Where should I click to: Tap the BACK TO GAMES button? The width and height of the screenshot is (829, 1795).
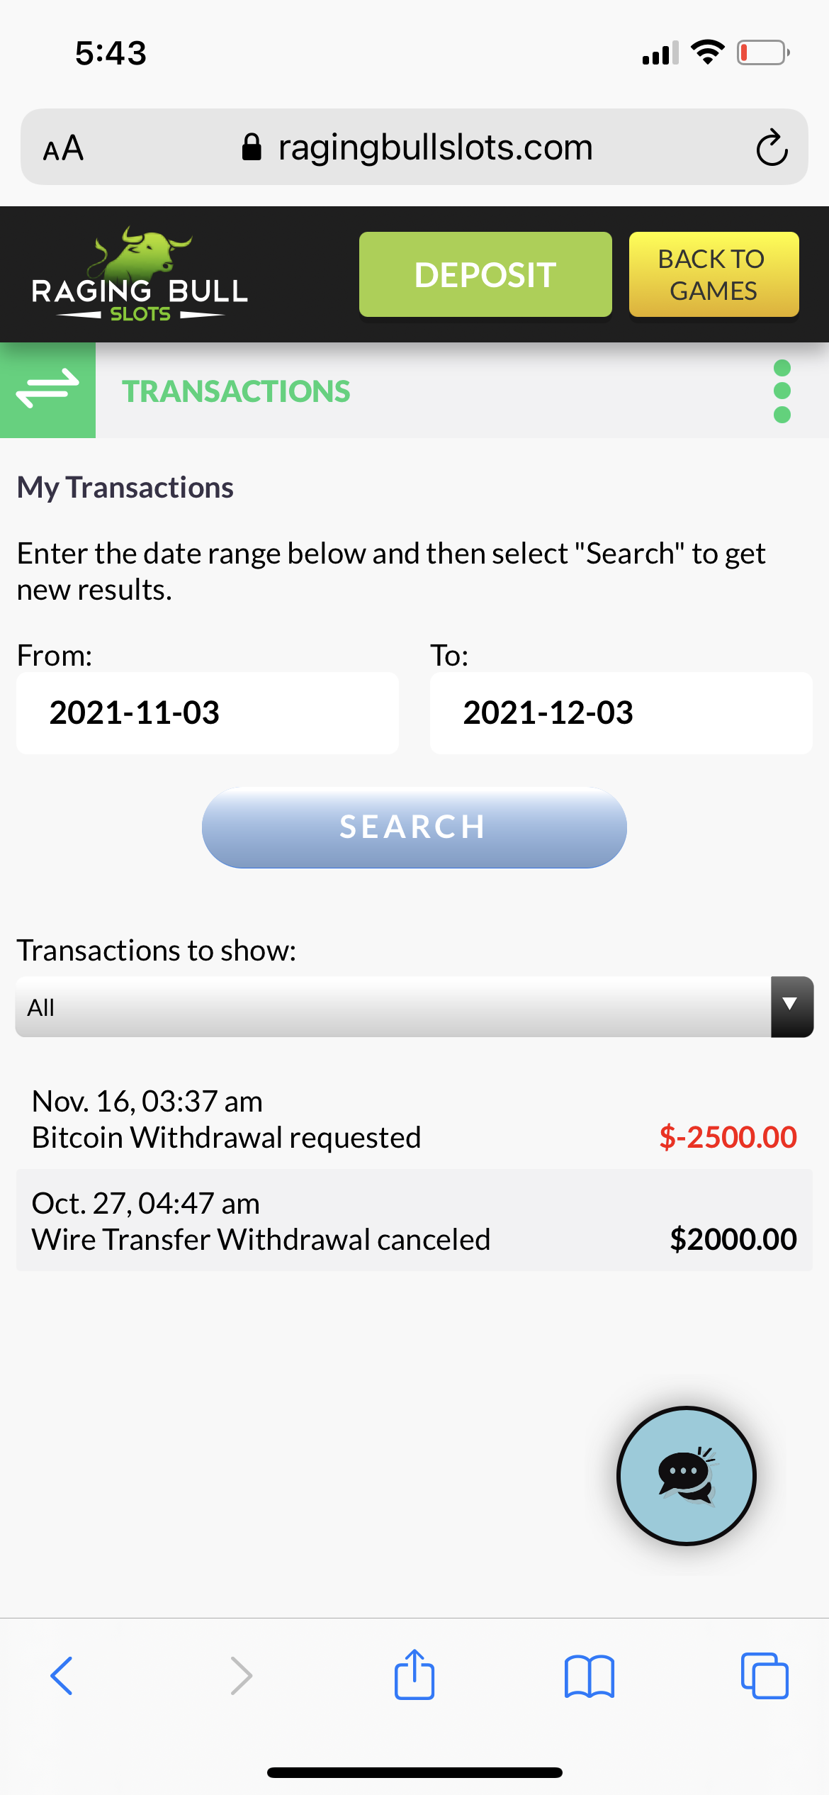point(714,274)
